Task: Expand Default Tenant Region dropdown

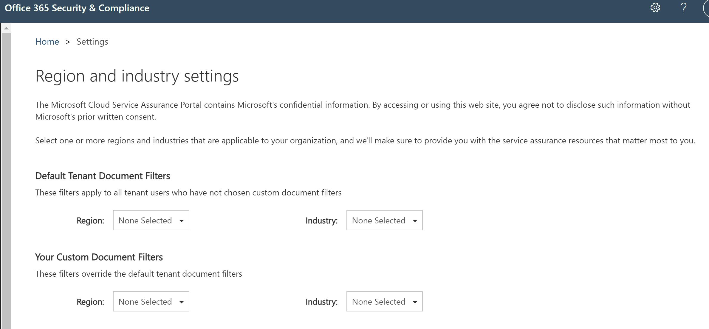Action: [x=151, y=220]
